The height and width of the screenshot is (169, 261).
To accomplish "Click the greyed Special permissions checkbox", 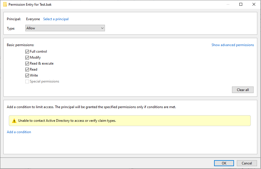I will (27, 81).
